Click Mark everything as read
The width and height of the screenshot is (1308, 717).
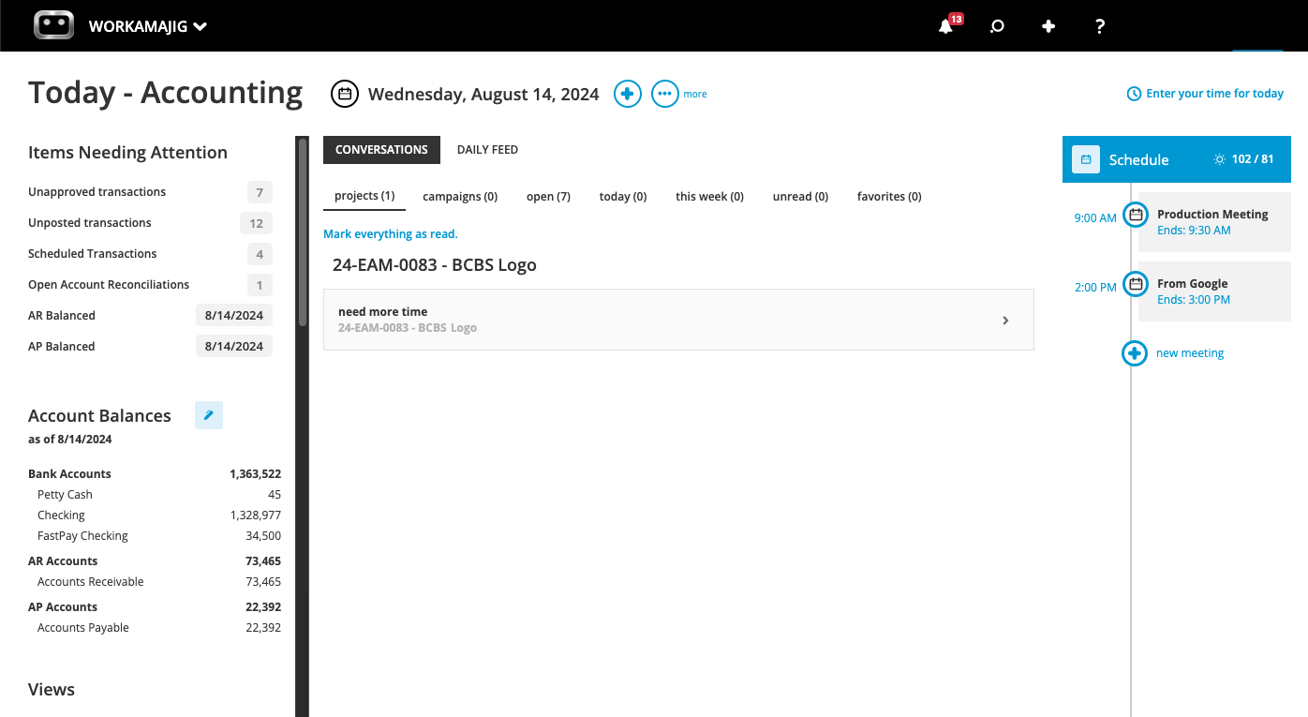(390, 233)
